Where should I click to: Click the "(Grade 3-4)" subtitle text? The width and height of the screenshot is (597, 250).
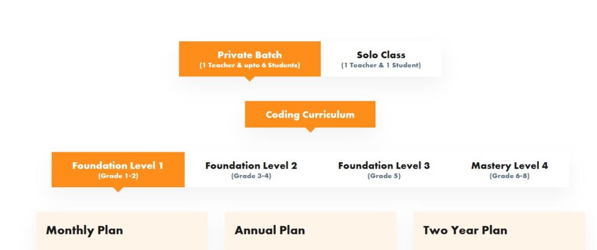(251, 176)
